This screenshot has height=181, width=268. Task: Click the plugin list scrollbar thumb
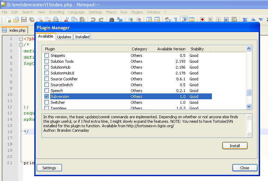249,92
